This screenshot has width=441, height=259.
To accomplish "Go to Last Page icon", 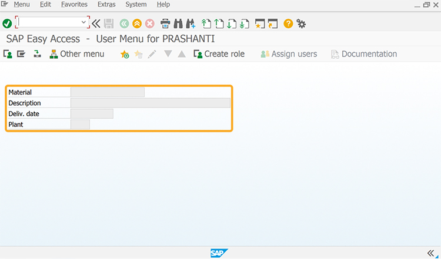I will point(245,23).
